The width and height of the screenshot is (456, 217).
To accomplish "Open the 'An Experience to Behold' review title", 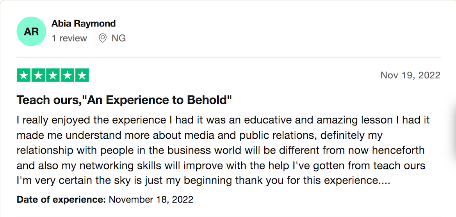I will [124, 100].
